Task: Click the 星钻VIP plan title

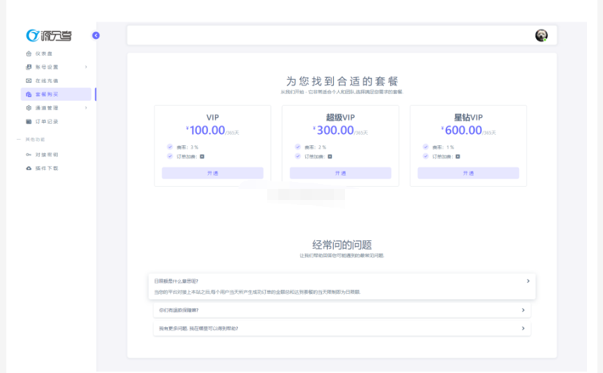Action: pyautogui.click(x=468, y=117)
